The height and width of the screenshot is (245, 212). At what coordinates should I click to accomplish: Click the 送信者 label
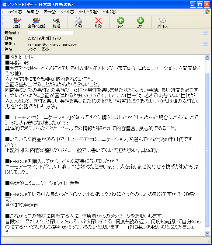click(12, 33)
